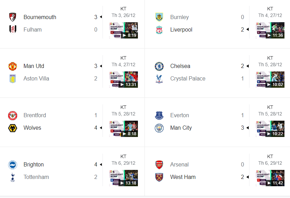Click the Arsenal club crest
290x198 pixels.
click(x=159, y=164)
